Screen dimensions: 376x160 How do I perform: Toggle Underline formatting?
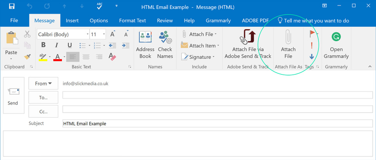pyautogui.click(x=69, y=46)
